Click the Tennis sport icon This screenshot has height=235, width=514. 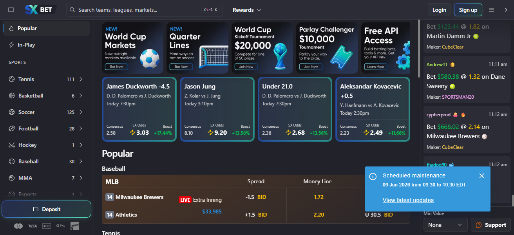pos(11,79)
